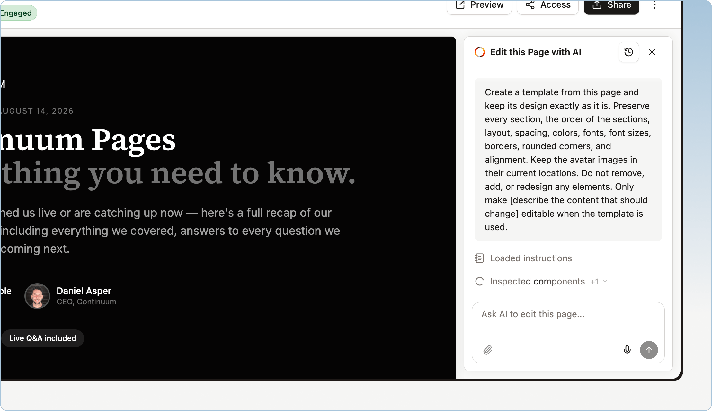
Task: Open the three-dot more options menu
Action: pyautogui.click(x=654, y=5)
